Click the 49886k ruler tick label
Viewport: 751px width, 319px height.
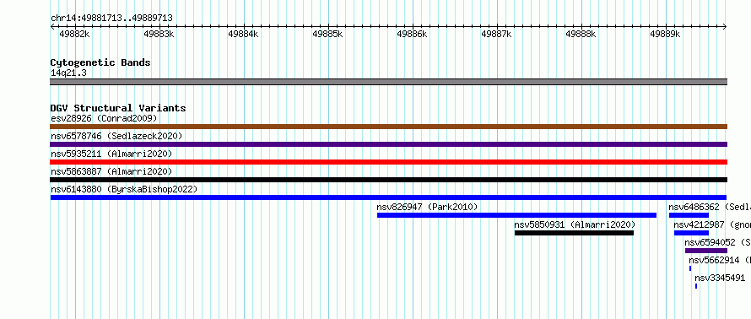412,34
